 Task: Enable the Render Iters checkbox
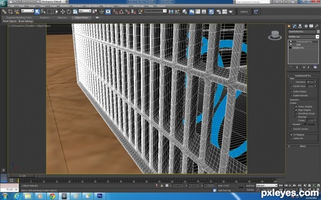292,86
